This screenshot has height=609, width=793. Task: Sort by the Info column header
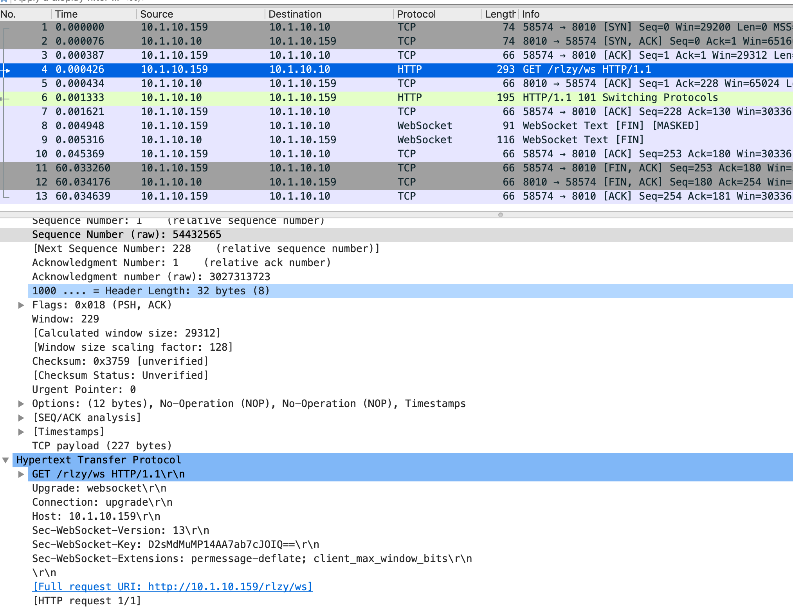(656, 14)
